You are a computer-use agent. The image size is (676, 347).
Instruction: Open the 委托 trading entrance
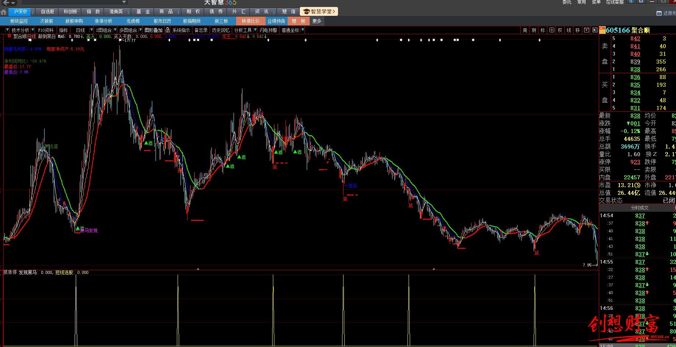pyautogui.click(x=567, y=2)
